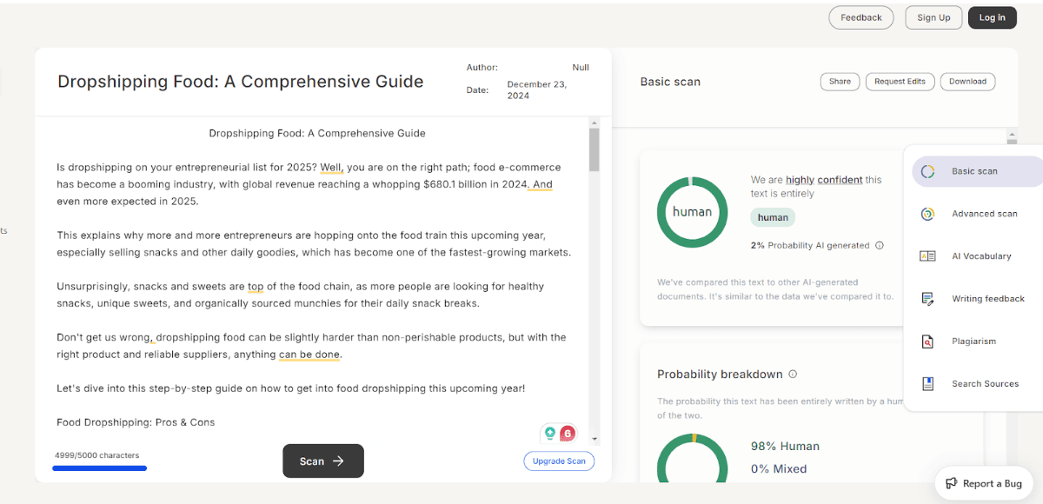1043x504 pixels.
Task: Click the date December 23, 2024
Action: pos(536,90)
